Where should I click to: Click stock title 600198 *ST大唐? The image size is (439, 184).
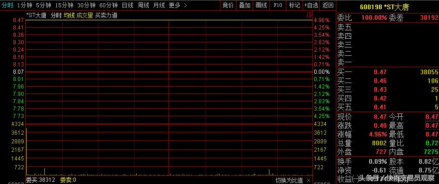(384, 7)
